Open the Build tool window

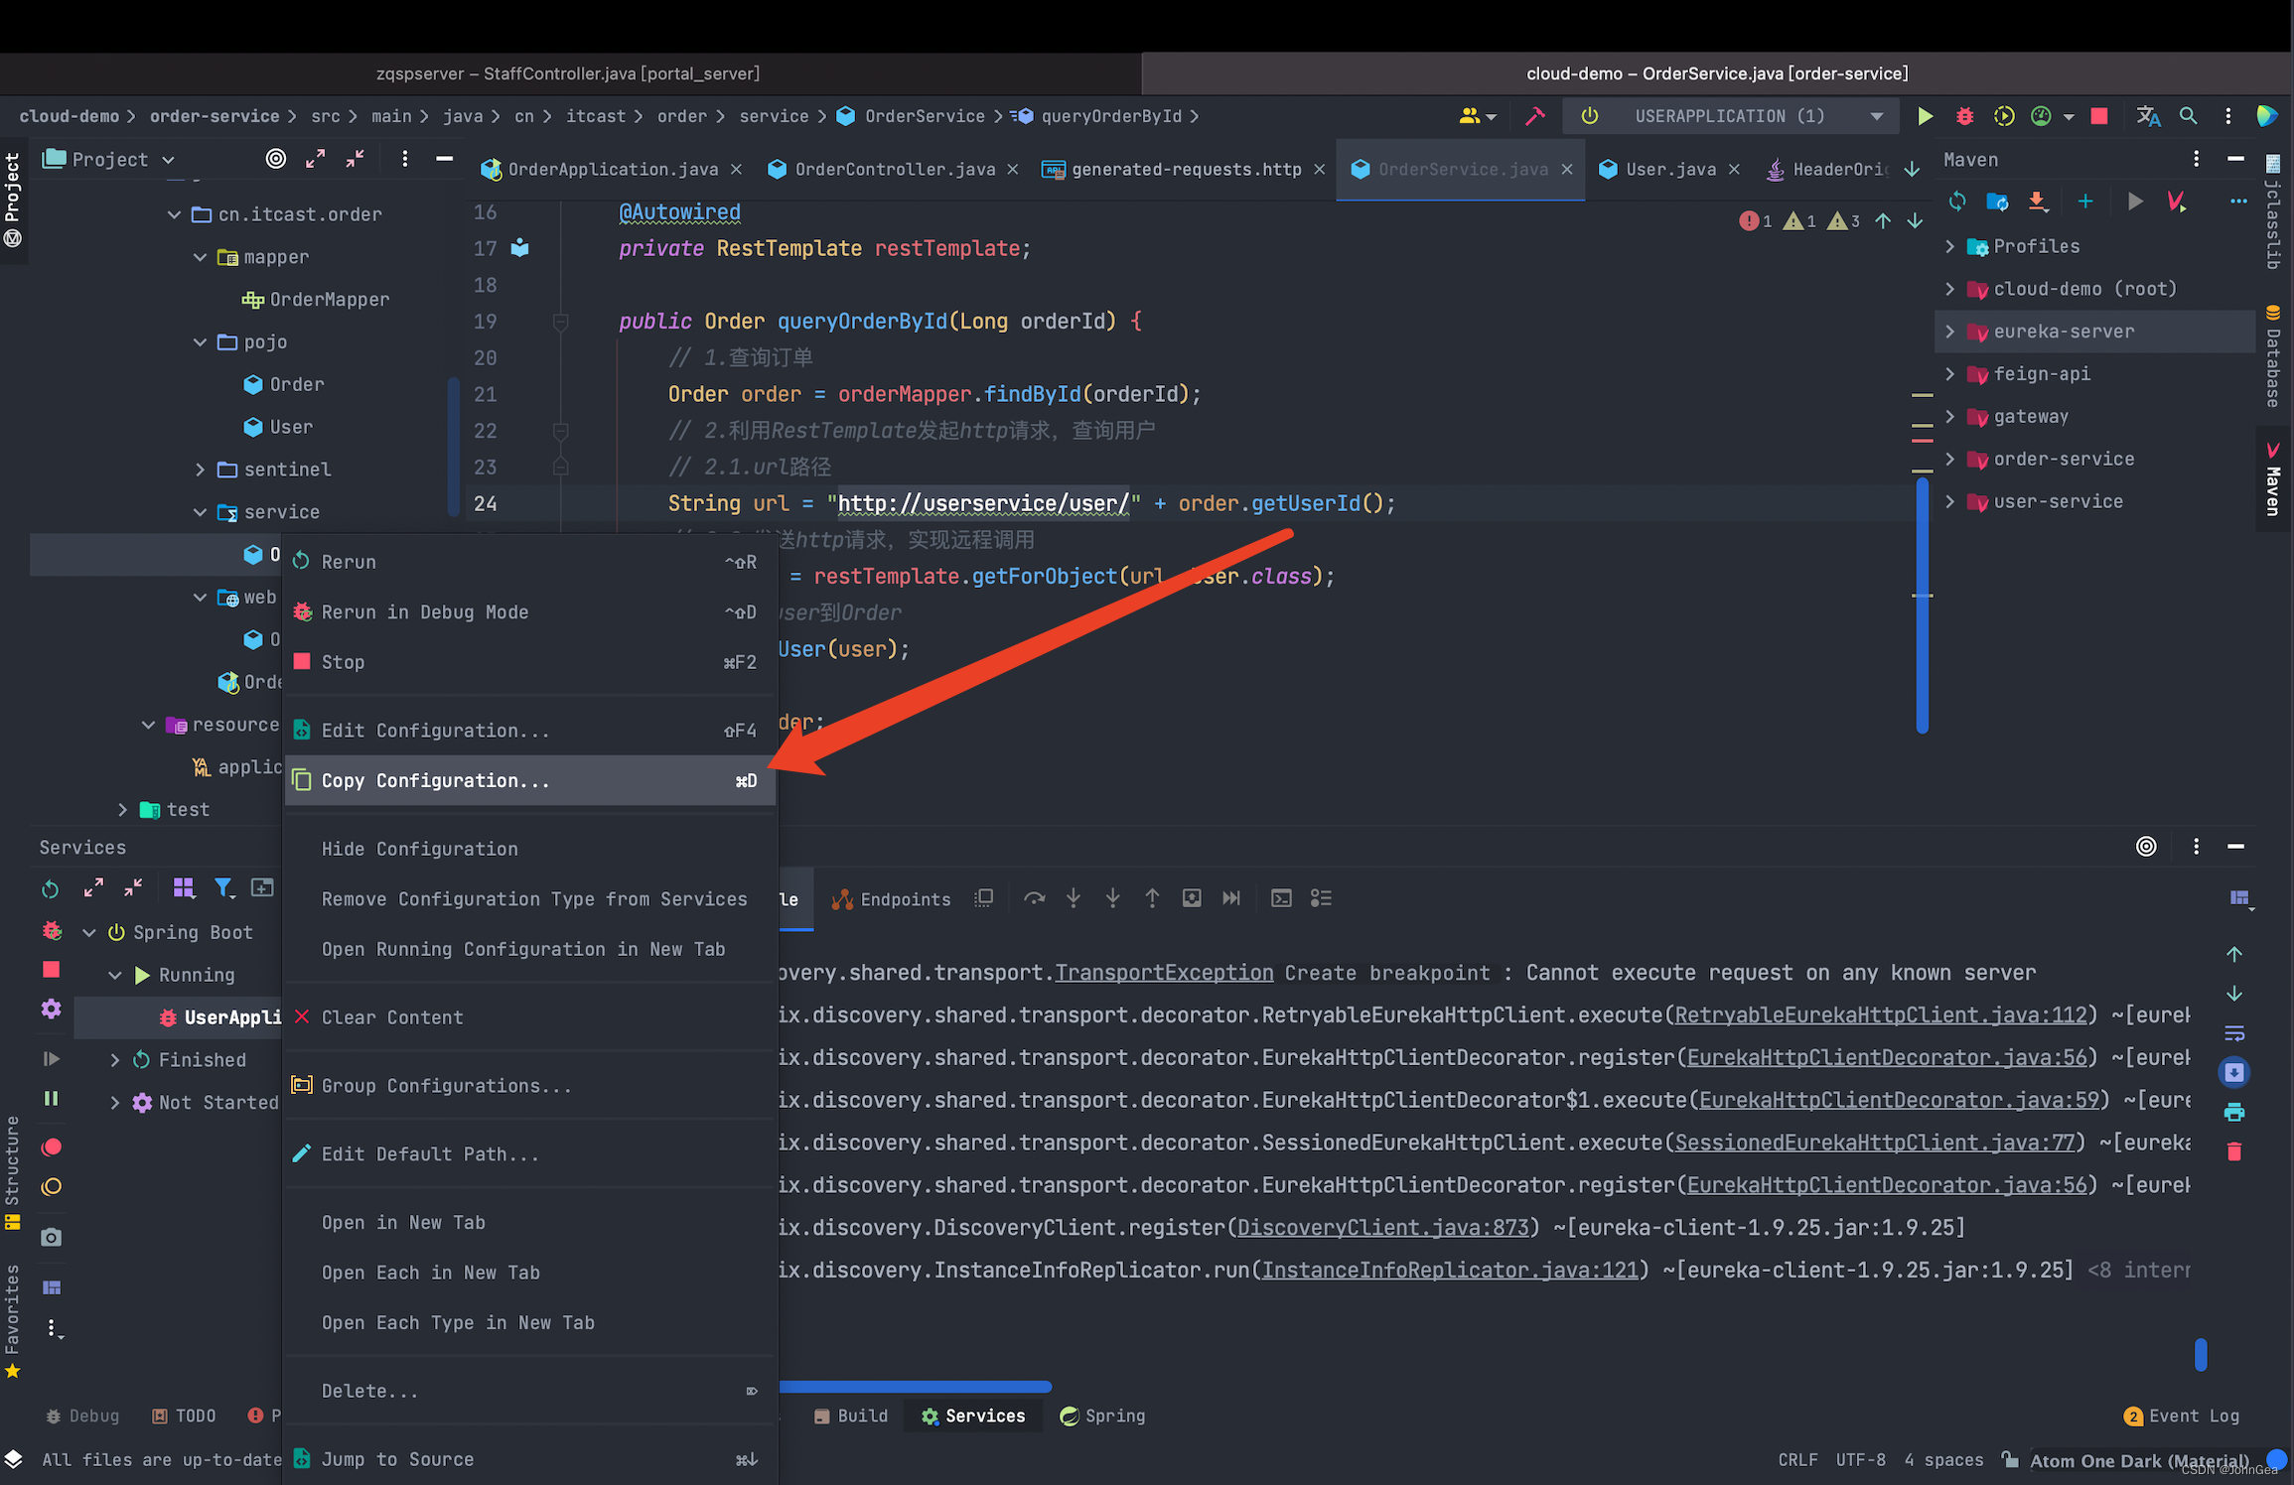pos(851,1416)
